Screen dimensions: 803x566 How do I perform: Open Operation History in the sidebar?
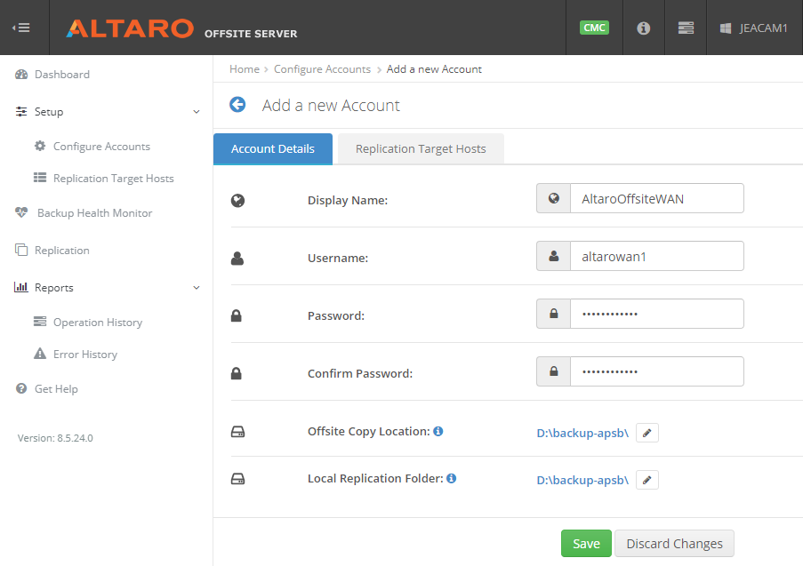click(x=98, y=323)
